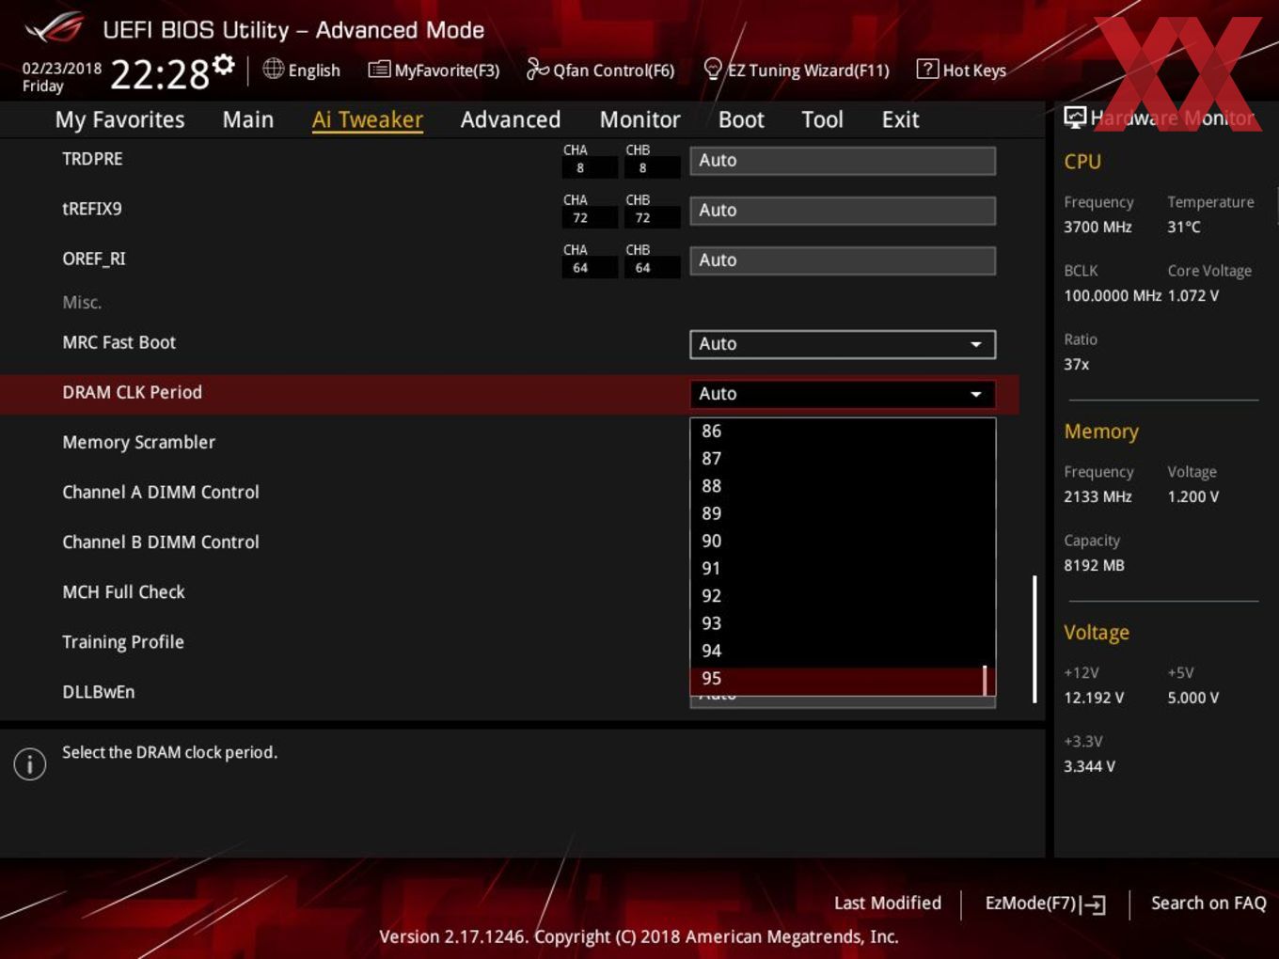Click CPU frequency 3700 MHz value

pos(1097,227)
